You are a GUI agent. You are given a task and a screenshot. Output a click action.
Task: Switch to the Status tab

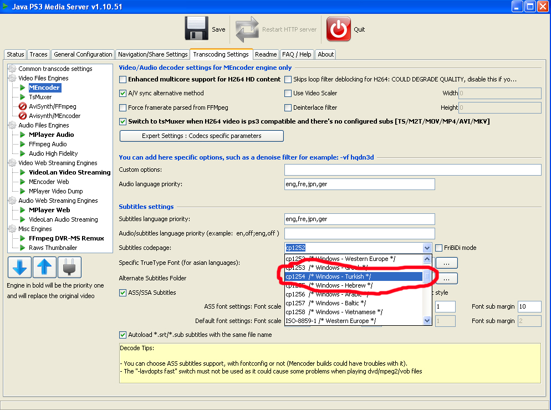pyautogui.click(x=16, y=54)
